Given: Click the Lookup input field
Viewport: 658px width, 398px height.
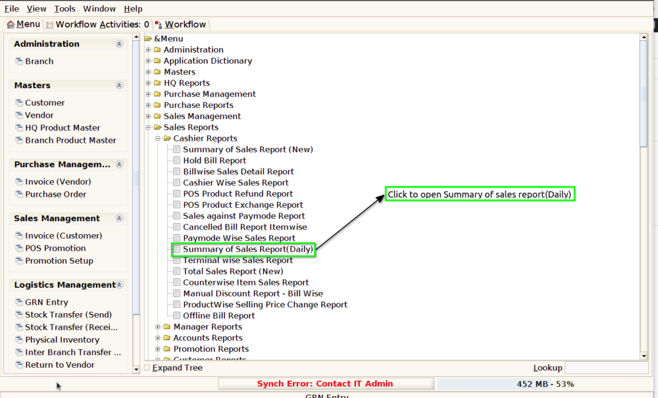Looking at the screenshot, I should pyautogui.click(x=607, y=368).
